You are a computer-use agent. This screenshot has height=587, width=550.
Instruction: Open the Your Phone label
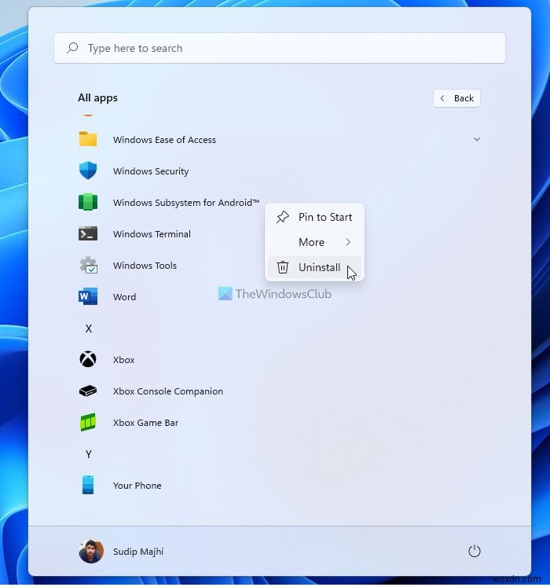tap(137, 486)
